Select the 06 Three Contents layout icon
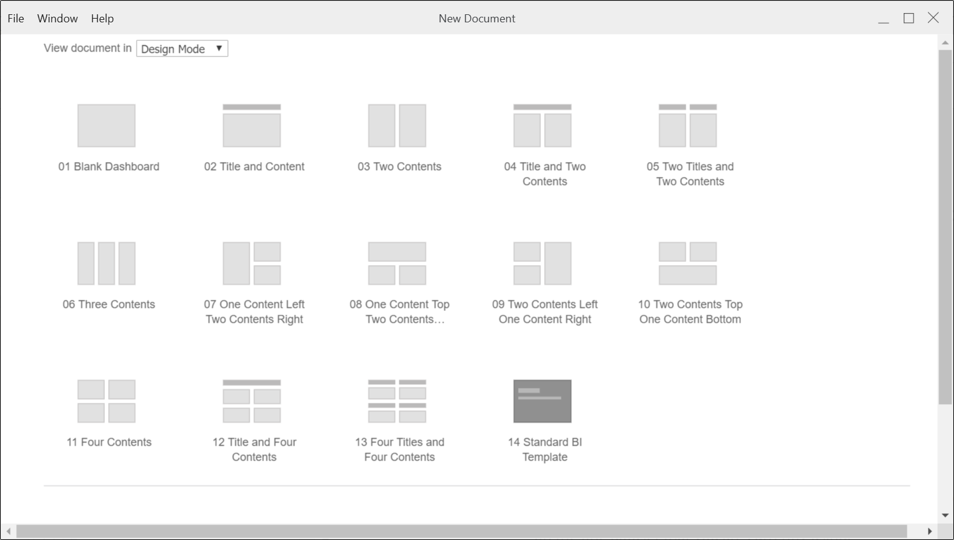The image size is (954, 540). coord(106,264)
